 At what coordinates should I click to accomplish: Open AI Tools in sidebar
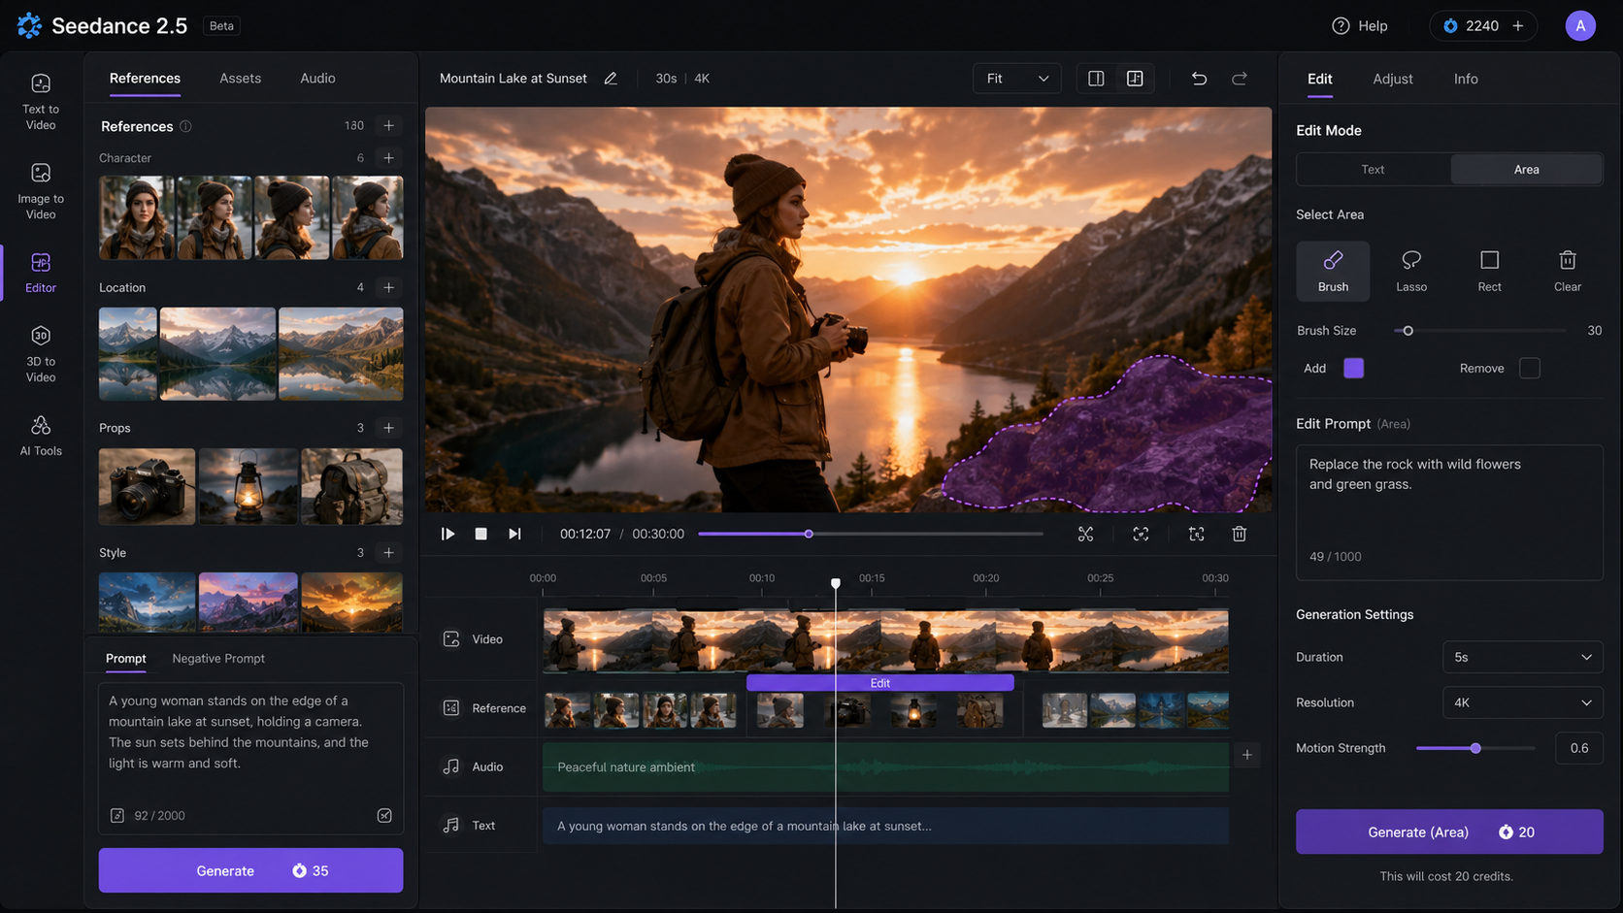pos(41,437)
